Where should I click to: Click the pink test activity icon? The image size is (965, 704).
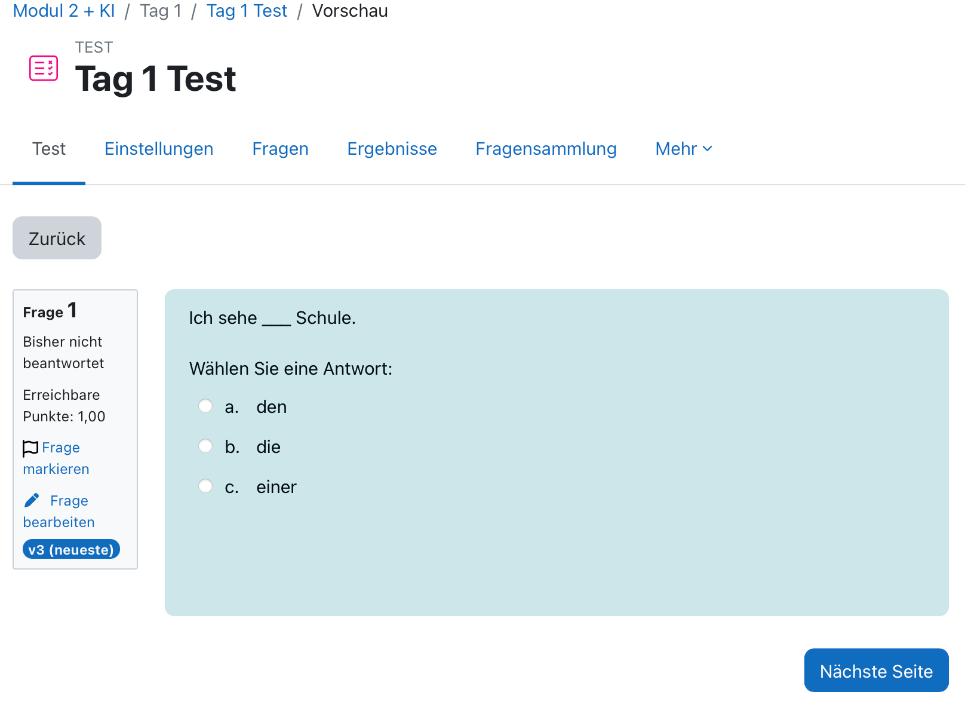click(43, 68)
